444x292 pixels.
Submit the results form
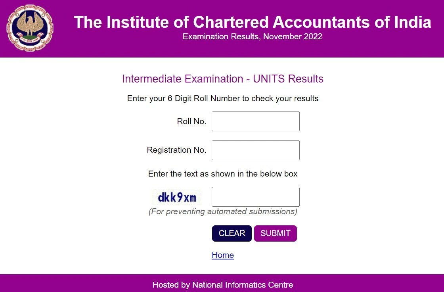point(276,233)
